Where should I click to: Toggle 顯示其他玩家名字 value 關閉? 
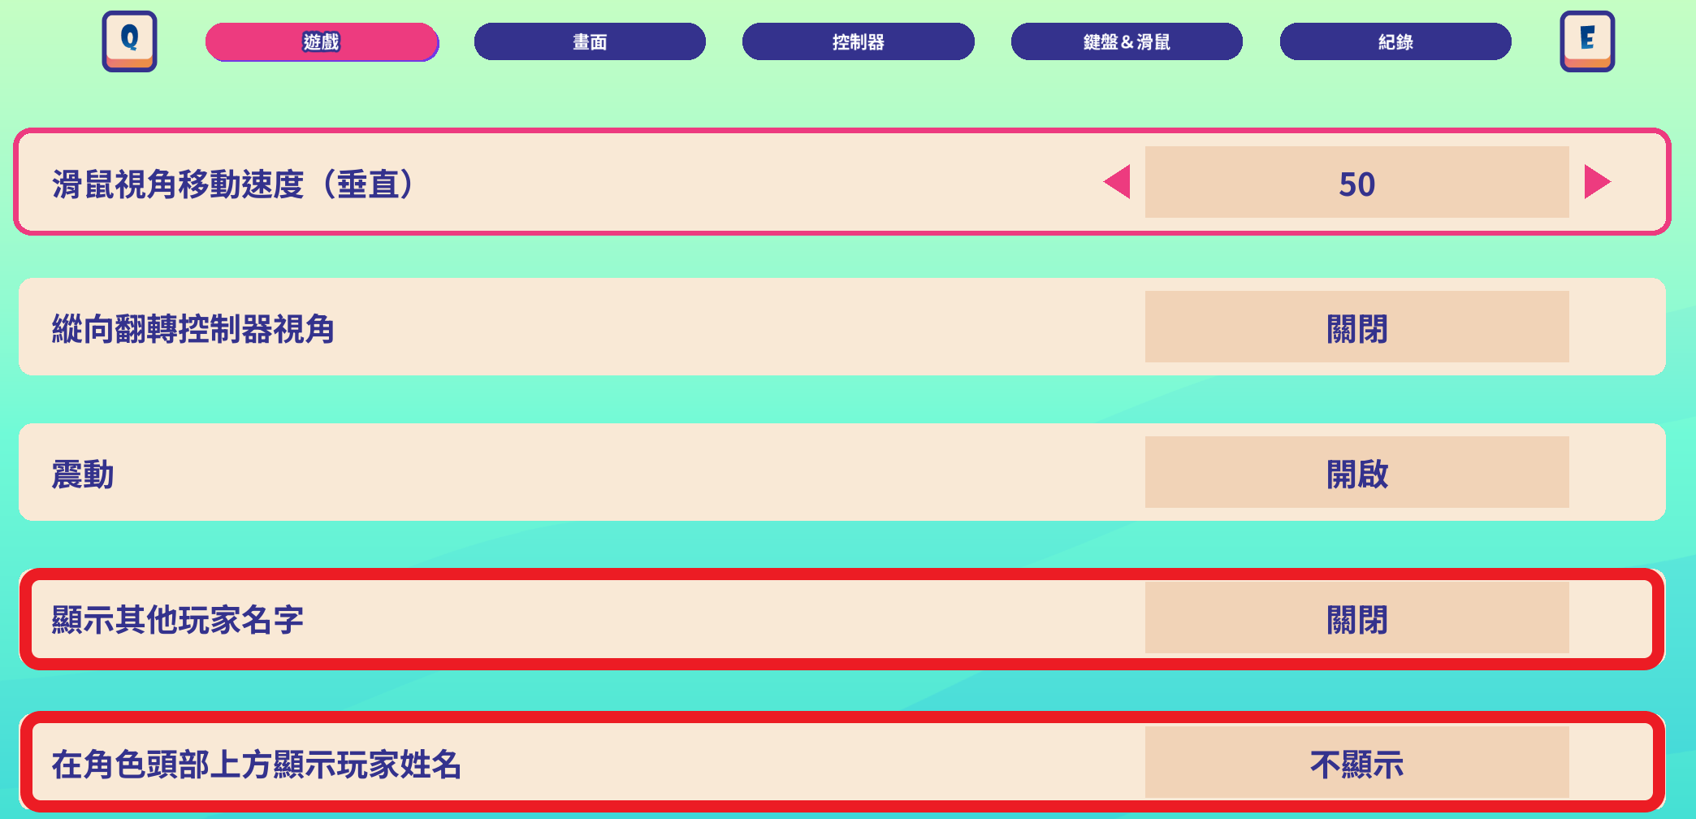(x=1356, y=617)
